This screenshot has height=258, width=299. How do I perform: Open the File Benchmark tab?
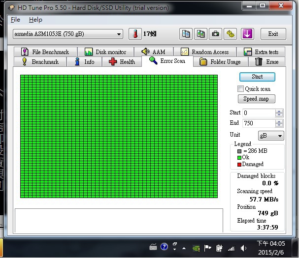click(x=45, y=52)
